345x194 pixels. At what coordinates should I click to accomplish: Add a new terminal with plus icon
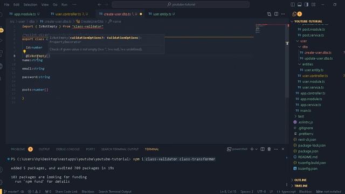click(252, 149)
